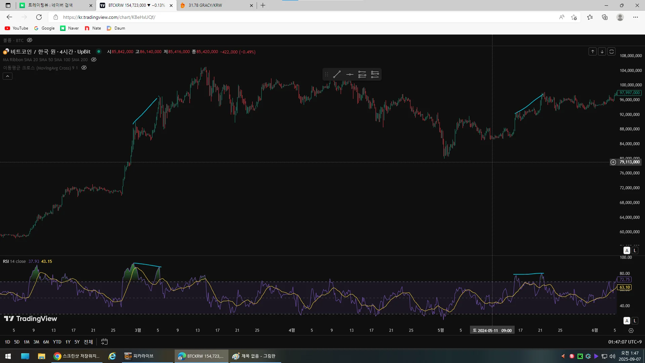Open the go-to-date calendar icon
The height and width of the screenshot is (363, 645).
point(104,341)
